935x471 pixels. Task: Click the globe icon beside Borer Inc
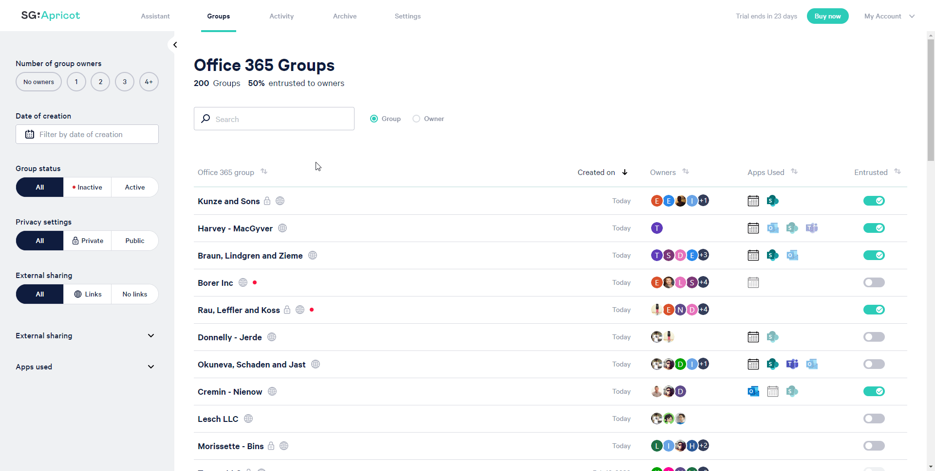[x=243, y=282]
